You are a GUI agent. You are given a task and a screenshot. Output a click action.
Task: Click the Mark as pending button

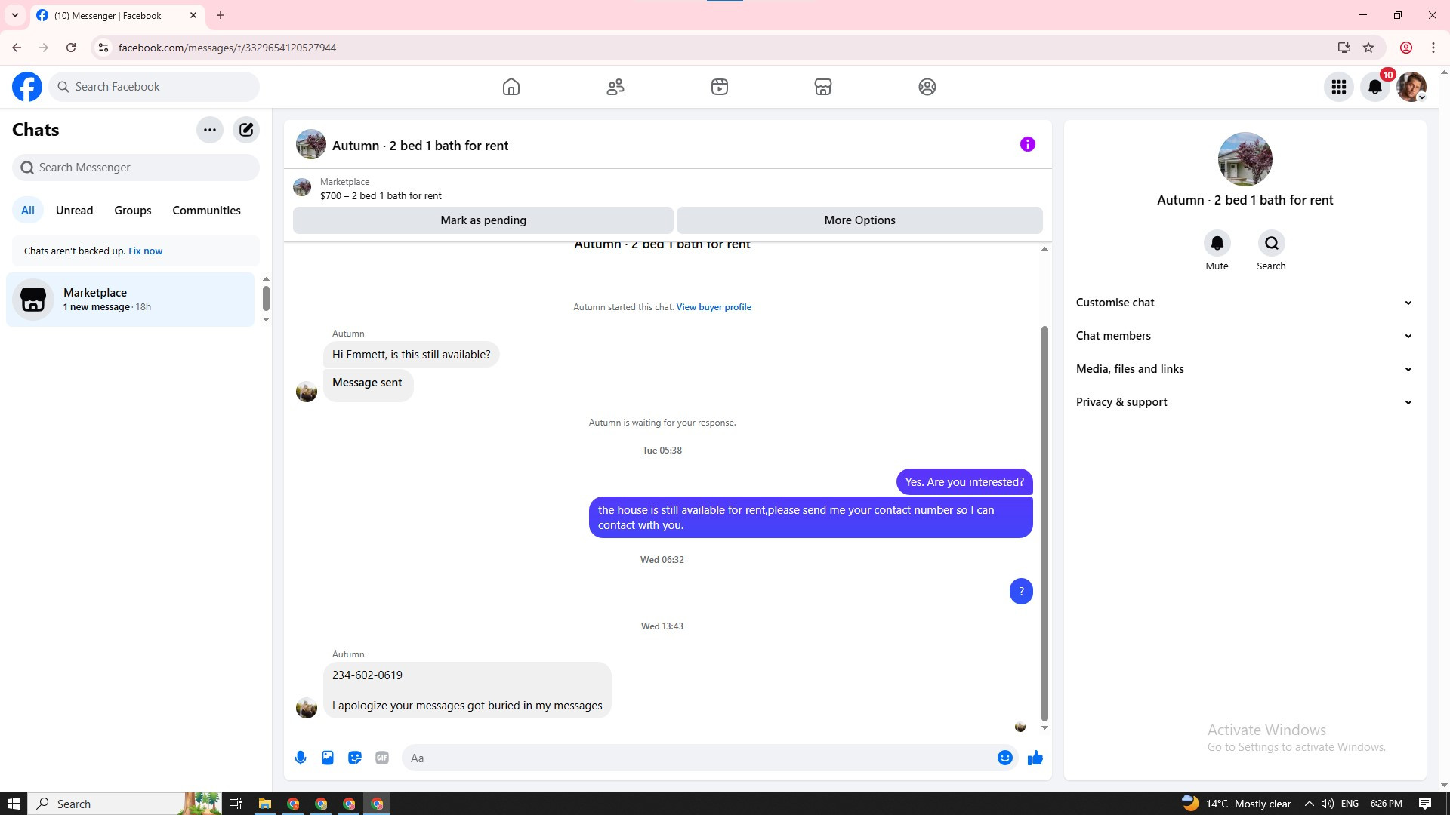(x=483, y=220)
